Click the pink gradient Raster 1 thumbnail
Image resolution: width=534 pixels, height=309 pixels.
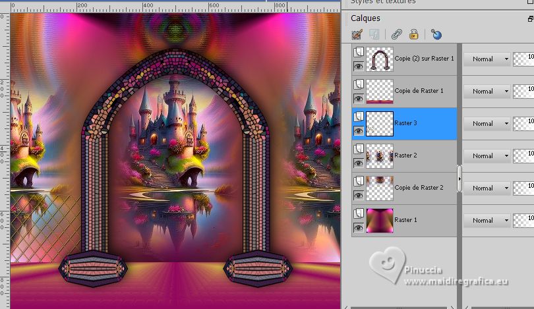(x=379, y=221)
